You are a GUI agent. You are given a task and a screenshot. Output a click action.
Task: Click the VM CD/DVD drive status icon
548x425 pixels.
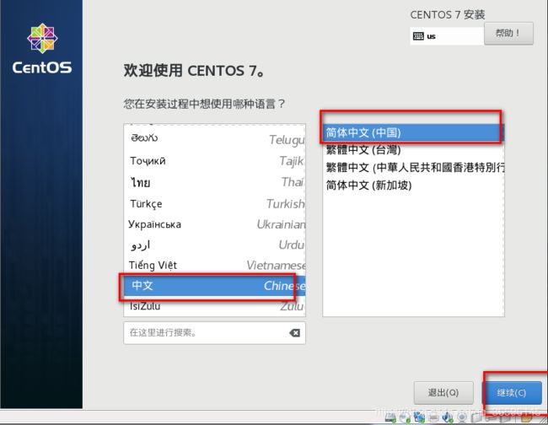(x=405, y=417)
